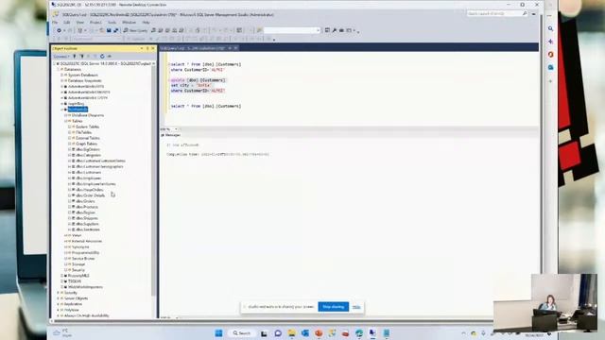The width and height of the screenshot is (605, 340).
Task: Select the dbo.Orders table
Action: pos(85,201)
